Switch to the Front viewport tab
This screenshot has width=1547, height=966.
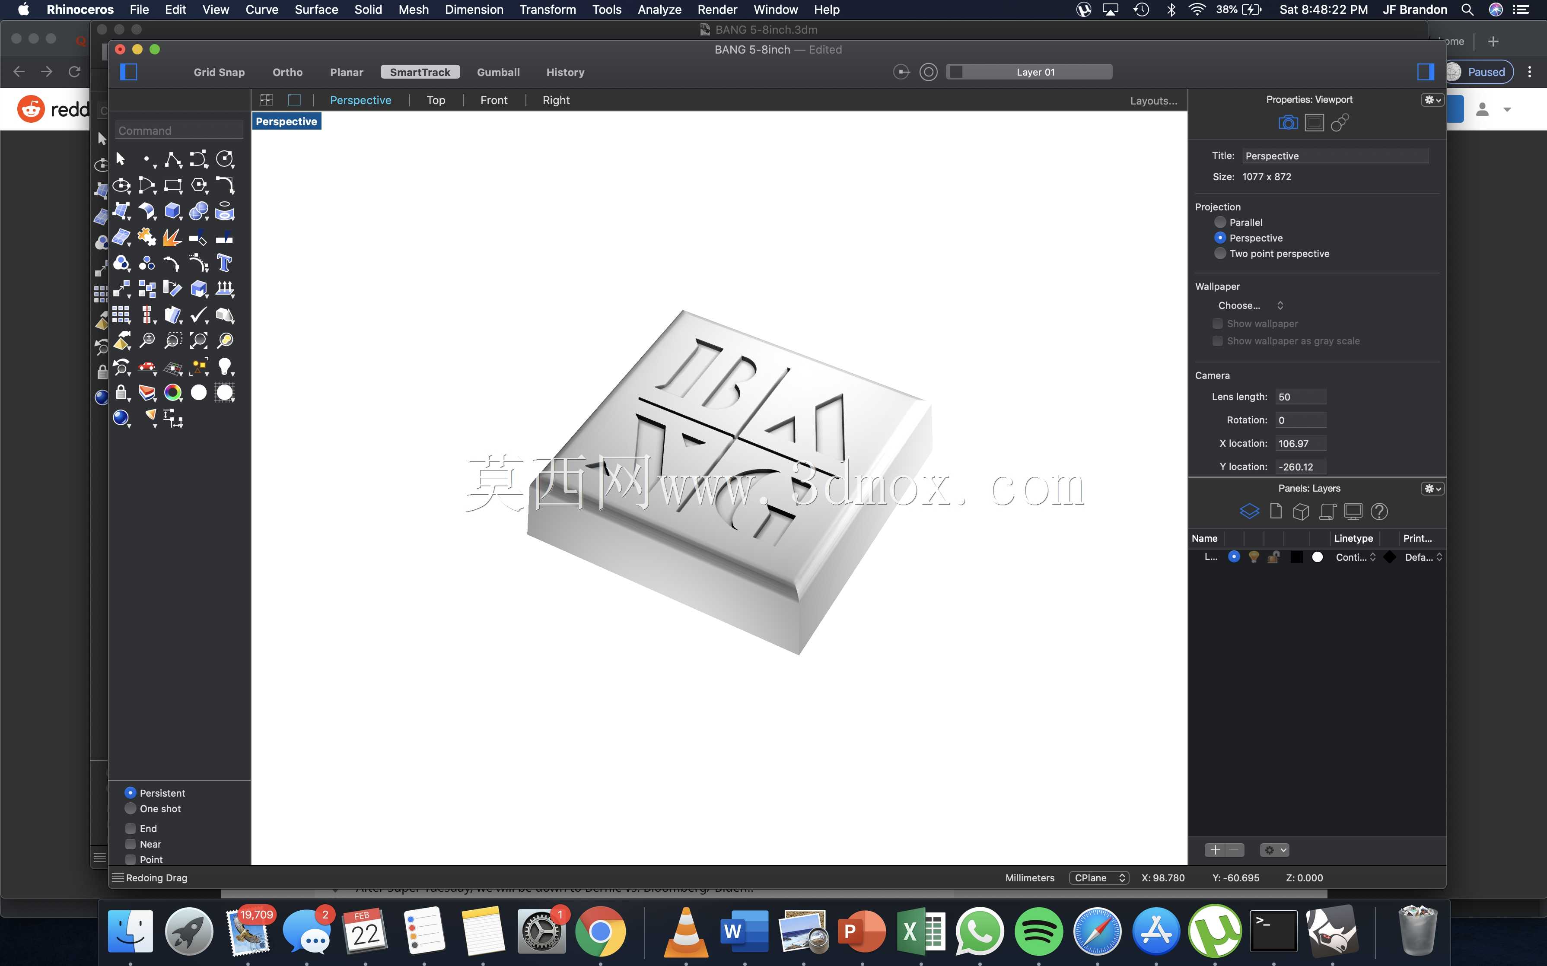[x=494, y=100]
